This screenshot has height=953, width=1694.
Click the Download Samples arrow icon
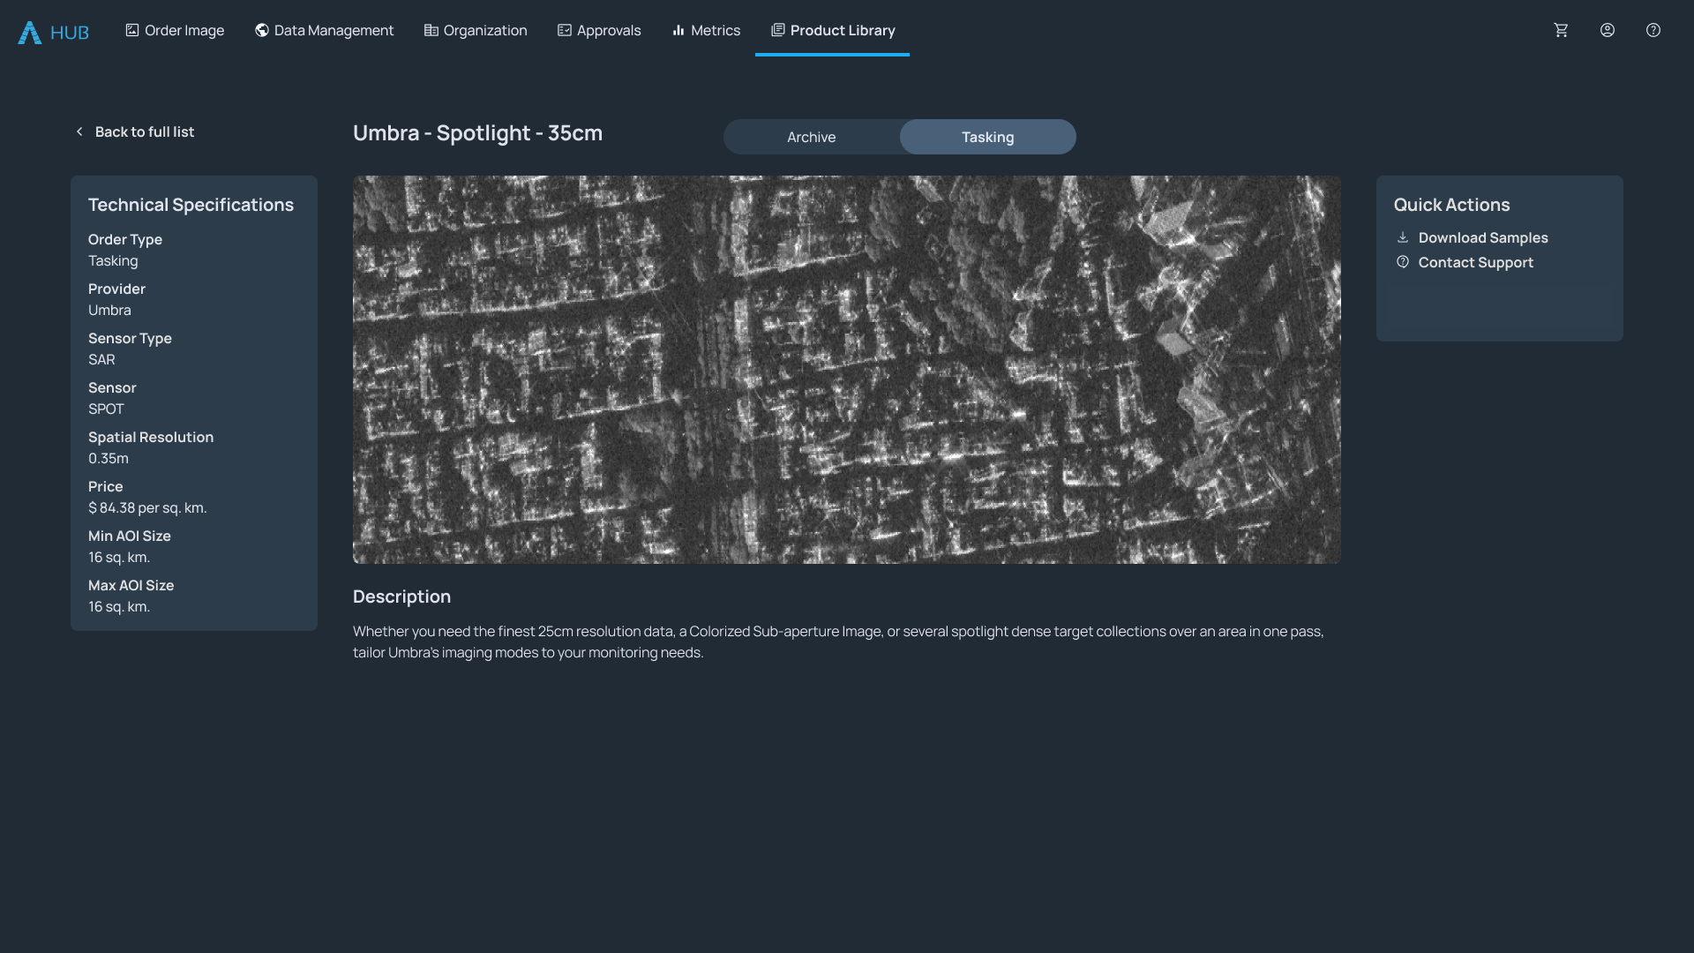[1402, 237]
